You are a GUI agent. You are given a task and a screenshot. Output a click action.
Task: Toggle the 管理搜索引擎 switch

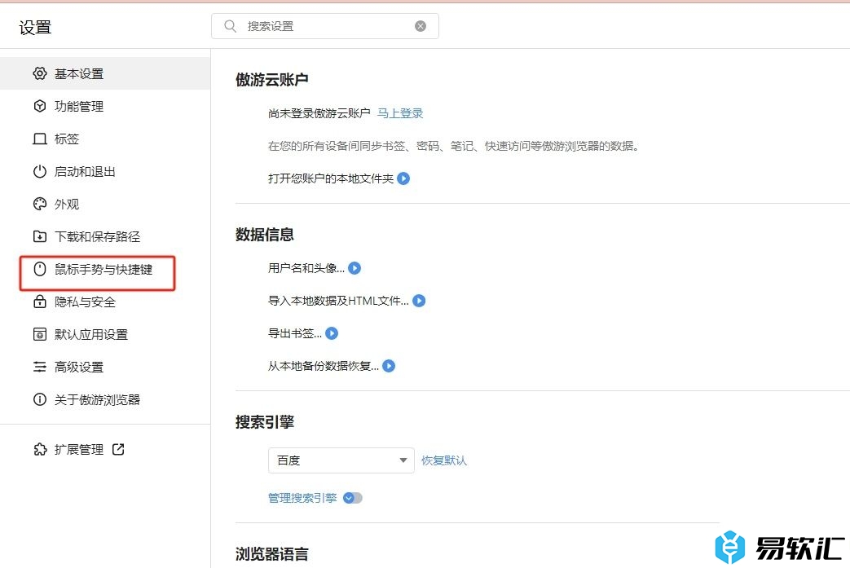click(x=353, y=498)
